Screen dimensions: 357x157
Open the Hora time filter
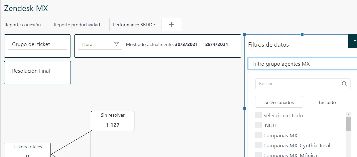(x=100, y=44)
